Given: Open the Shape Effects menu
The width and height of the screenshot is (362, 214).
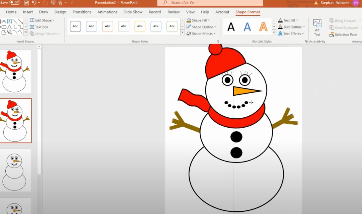Looking at the screenshot, I should 201,34.
